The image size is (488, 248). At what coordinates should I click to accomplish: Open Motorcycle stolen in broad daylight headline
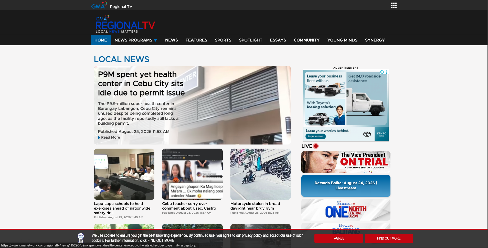(x=255, y=206)
